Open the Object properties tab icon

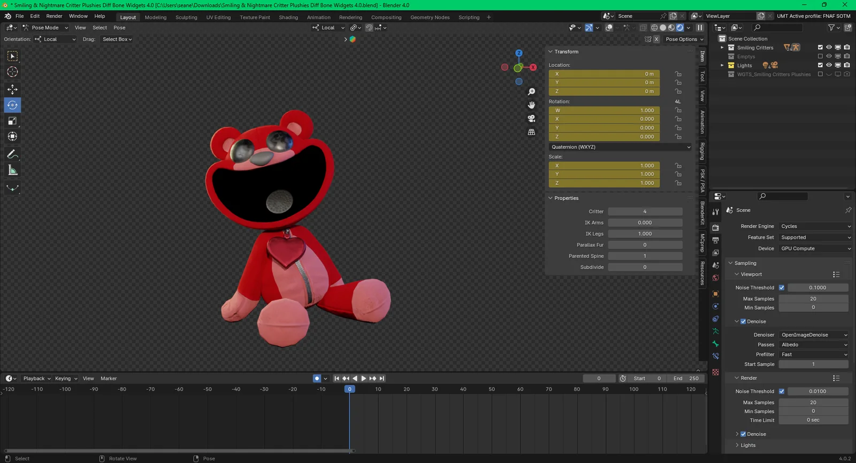[x=715, y=294]
